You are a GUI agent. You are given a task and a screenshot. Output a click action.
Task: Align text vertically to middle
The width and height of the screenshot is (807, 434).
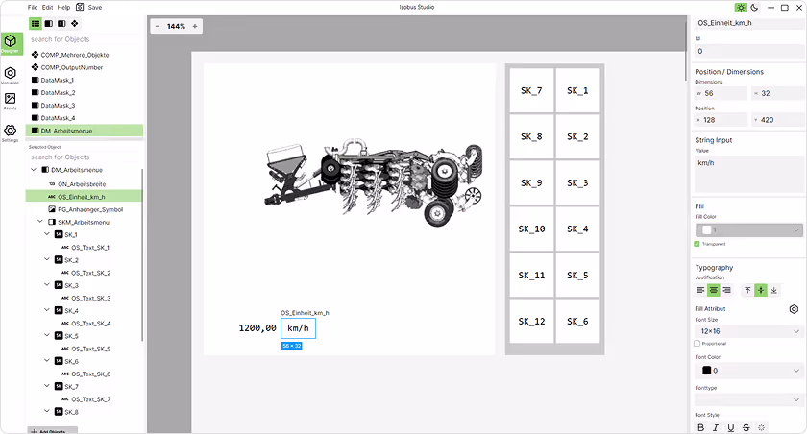click(761, 291)
